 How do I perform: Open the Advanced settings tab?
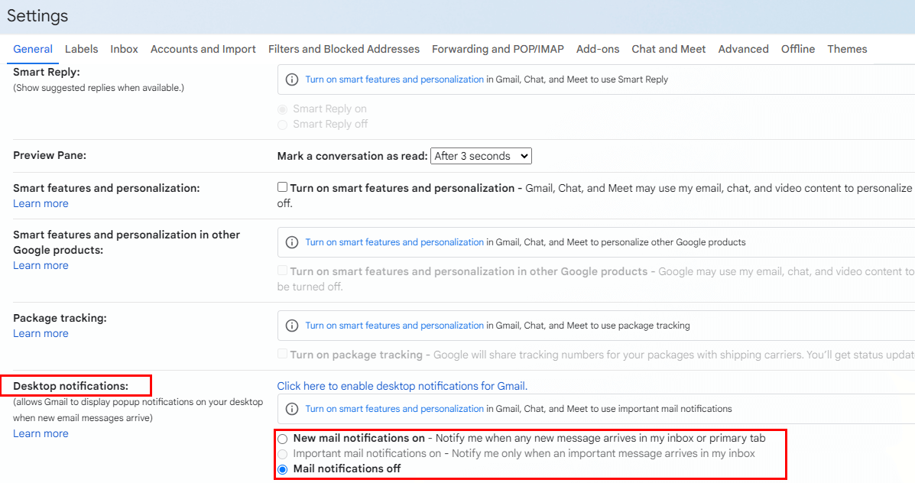pyautogui.click(x=743, y=49)
